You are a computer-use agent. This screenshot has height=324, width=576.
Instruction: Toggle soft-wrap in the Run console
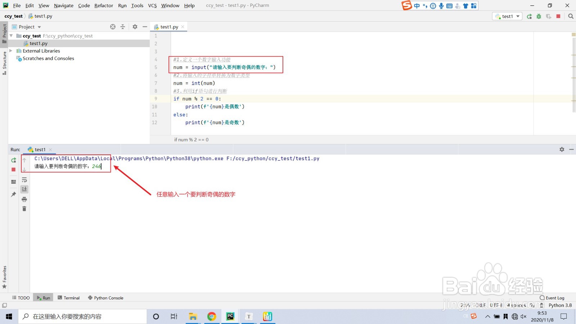pos(24,180)
